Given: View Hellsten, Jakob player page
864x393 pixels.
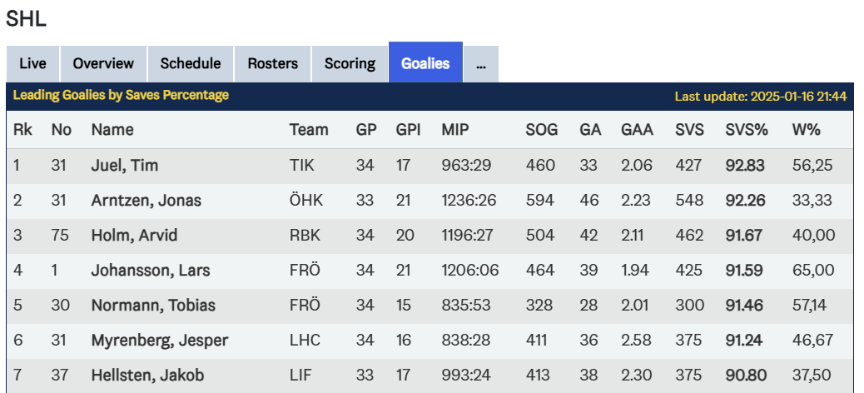Looking at the screenshot, I should pyautogui.click(x=146, y=376).
